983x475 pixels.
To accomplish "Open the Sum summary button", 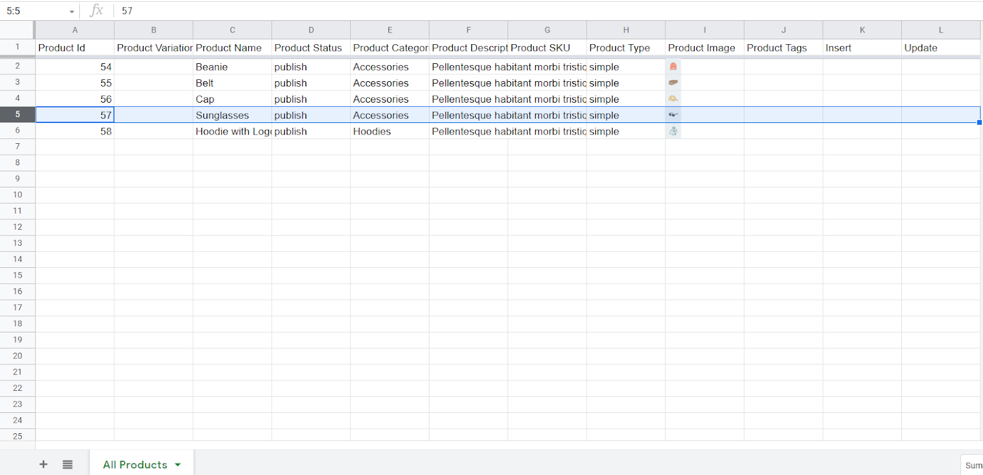I will [x=973, y=465].
